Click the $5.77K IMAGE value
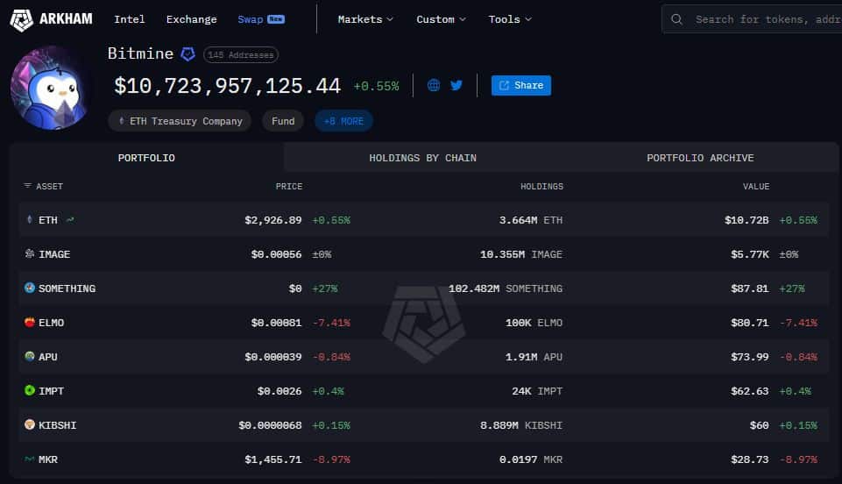842x484 pixels. [750, 254]
